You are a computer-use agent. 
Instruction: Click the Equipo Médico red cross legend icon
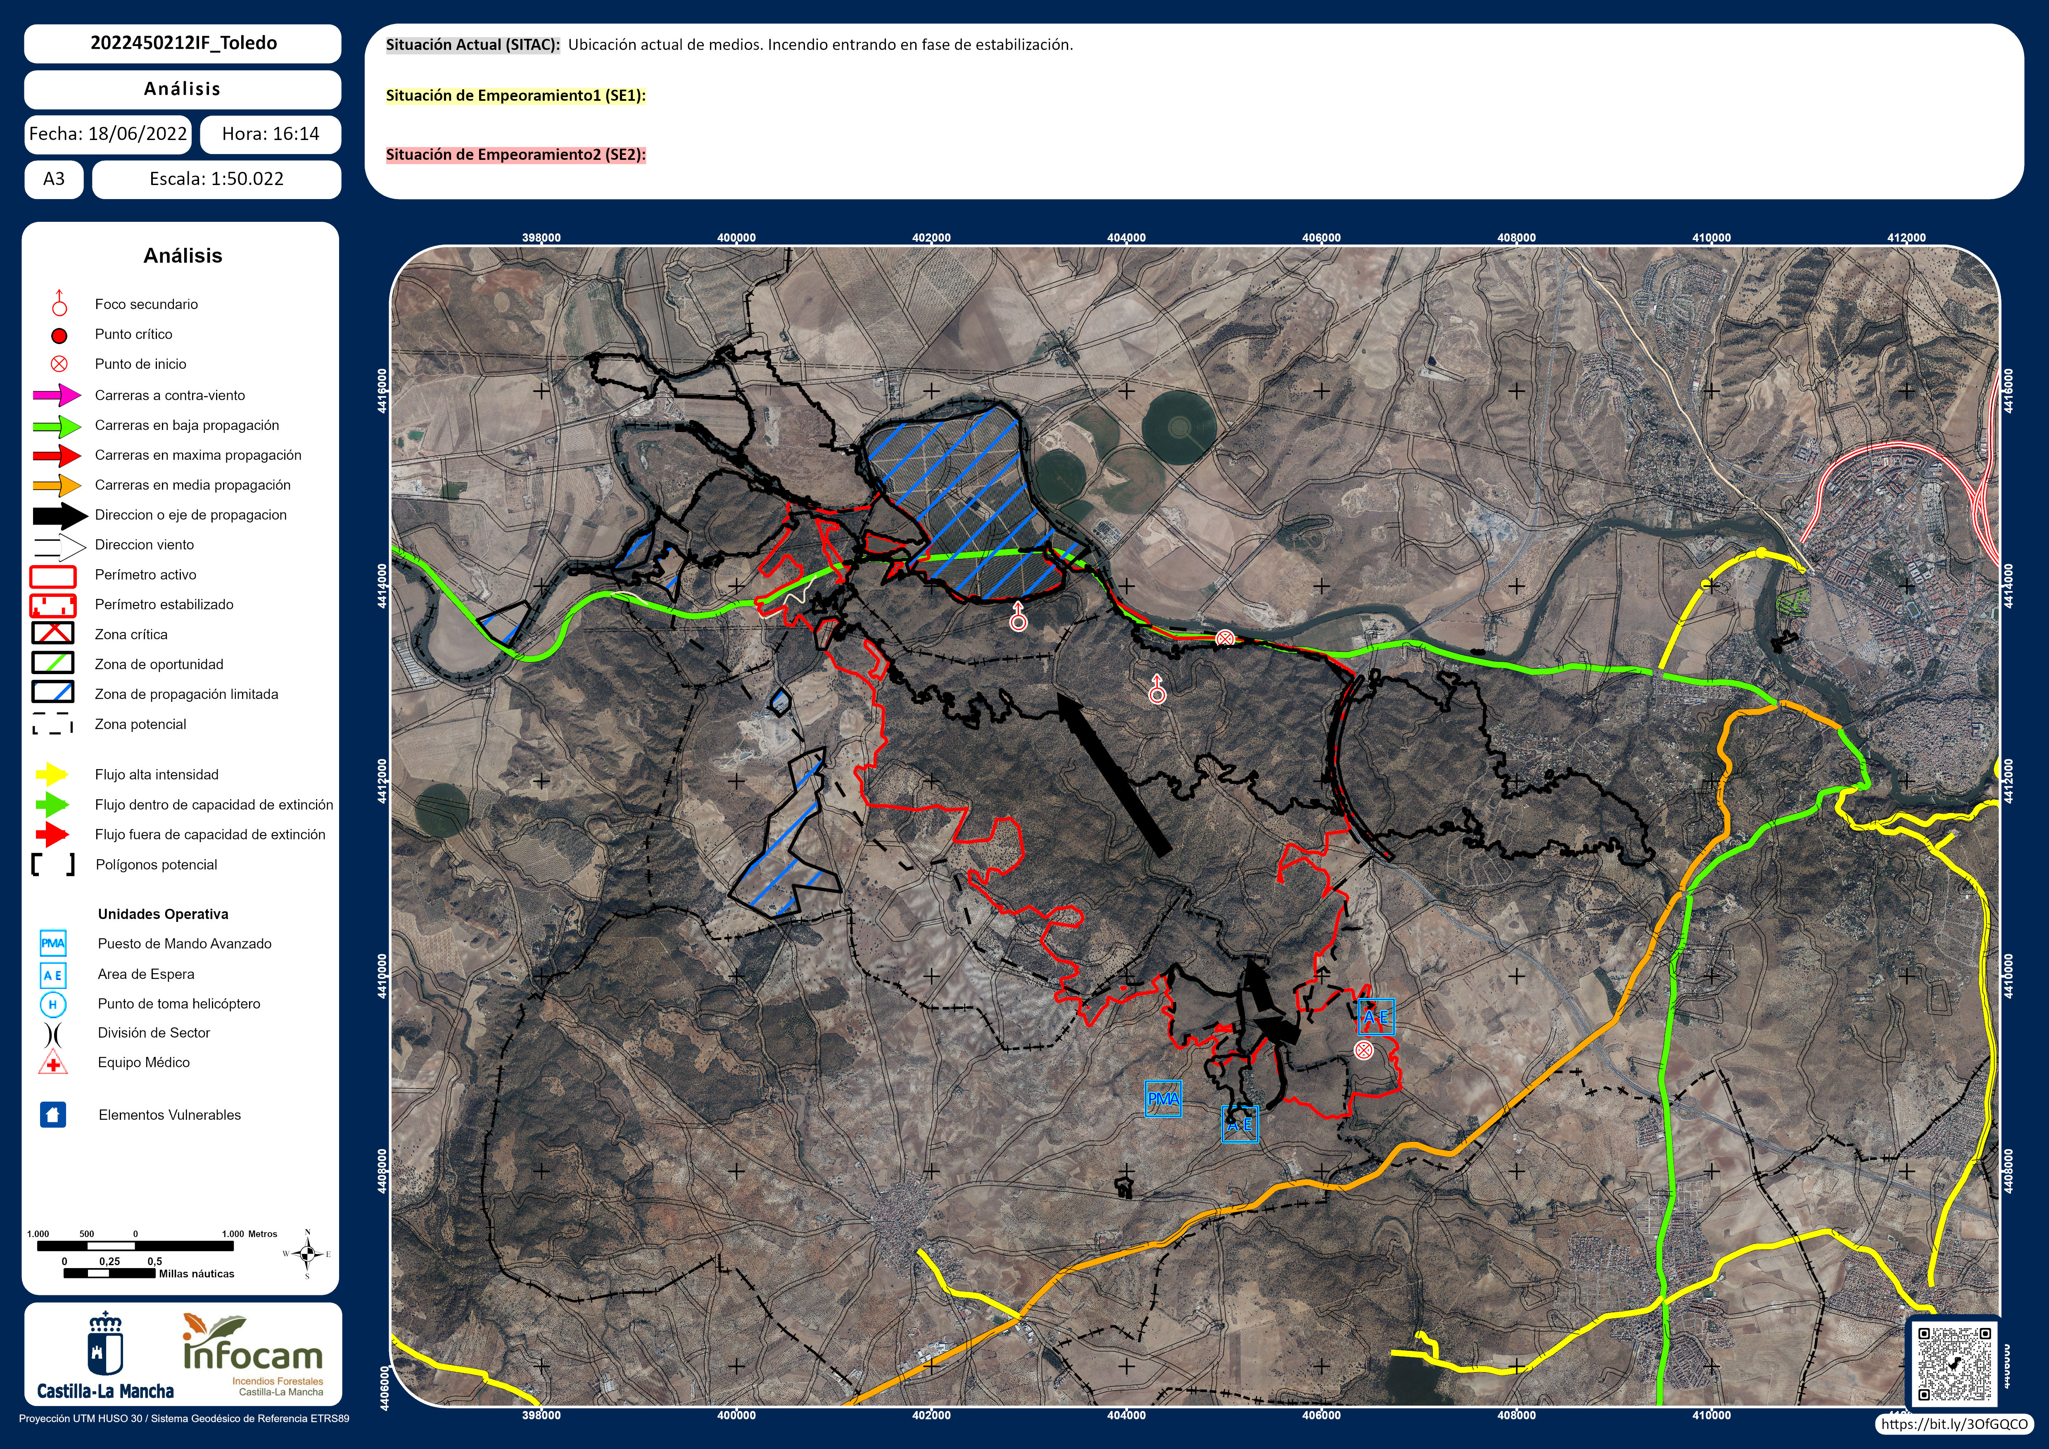pyautogui.click(x=54, y=1063)
